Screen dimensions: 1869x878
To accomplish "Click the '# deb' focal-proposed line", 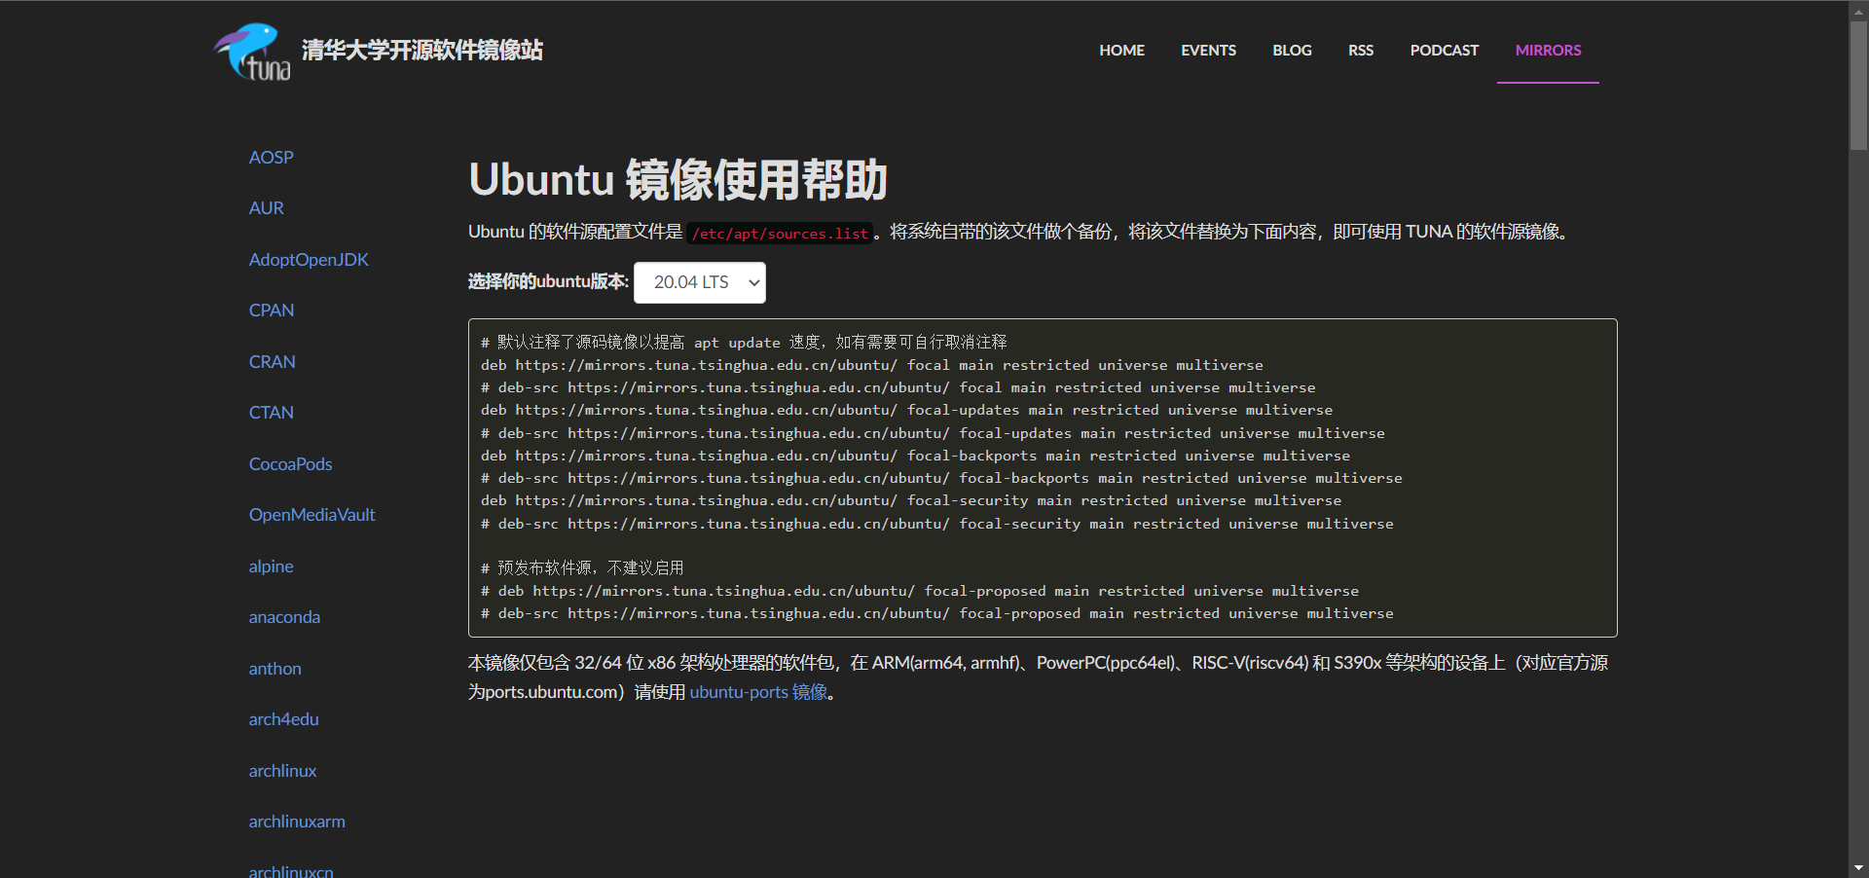I will 920,591.
